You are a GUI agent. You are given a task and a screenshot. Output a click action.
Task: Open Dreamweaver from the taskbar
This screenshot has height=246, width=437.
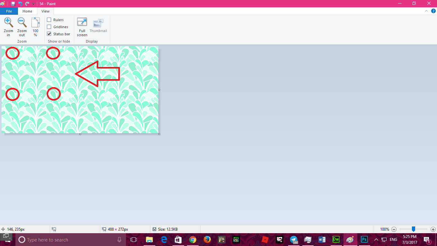click(x=336, y=240)
